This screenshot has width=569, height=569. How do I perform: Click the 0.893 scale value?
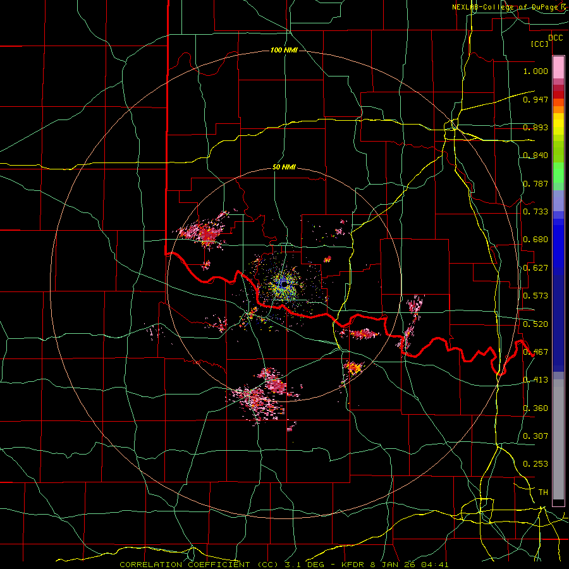[535, 127]
